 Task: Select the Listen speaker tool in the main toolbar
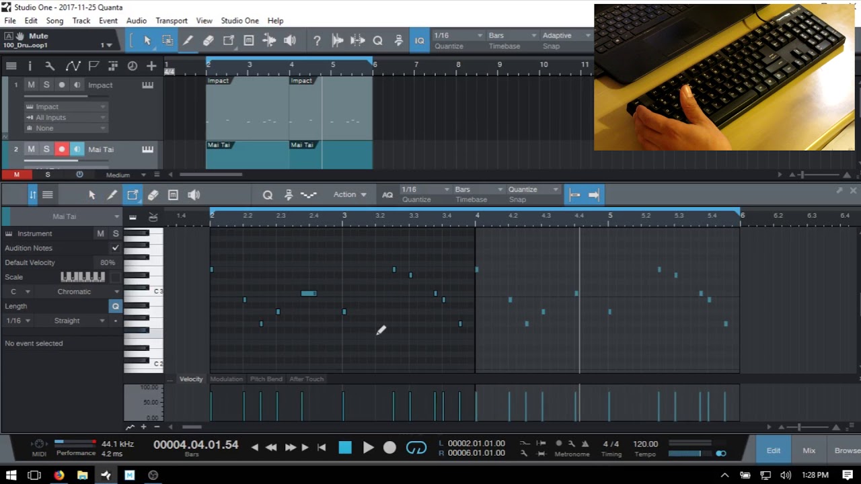[290, 40]
